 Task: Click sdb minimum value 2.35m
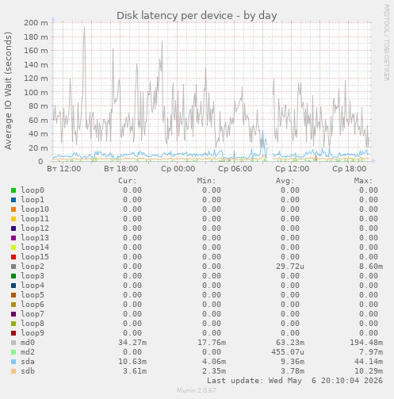[x=214, y=371]
